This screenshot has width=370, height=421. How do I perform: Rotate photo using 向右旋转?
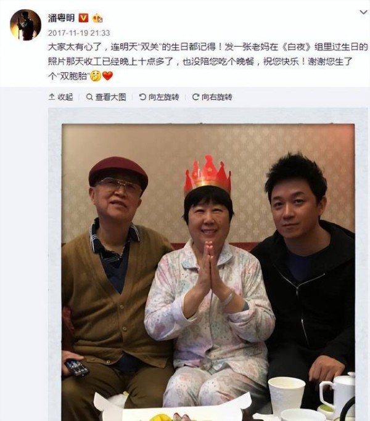pyautogui.click(x=217, y=97)
